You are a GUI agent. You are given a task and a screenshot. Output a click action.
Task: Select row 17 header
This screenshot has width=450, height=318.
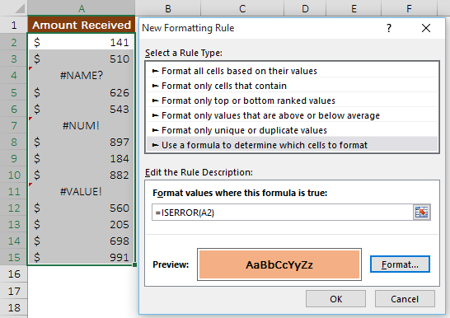[x=14, y=291]
